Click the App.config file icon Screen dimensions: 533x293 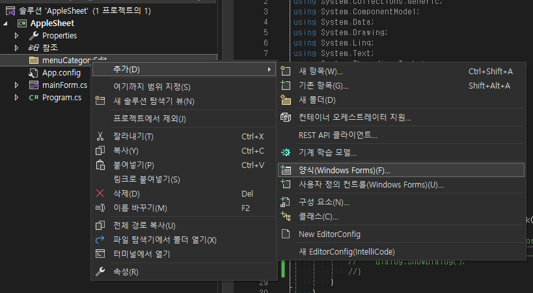(x=33, y=73)
